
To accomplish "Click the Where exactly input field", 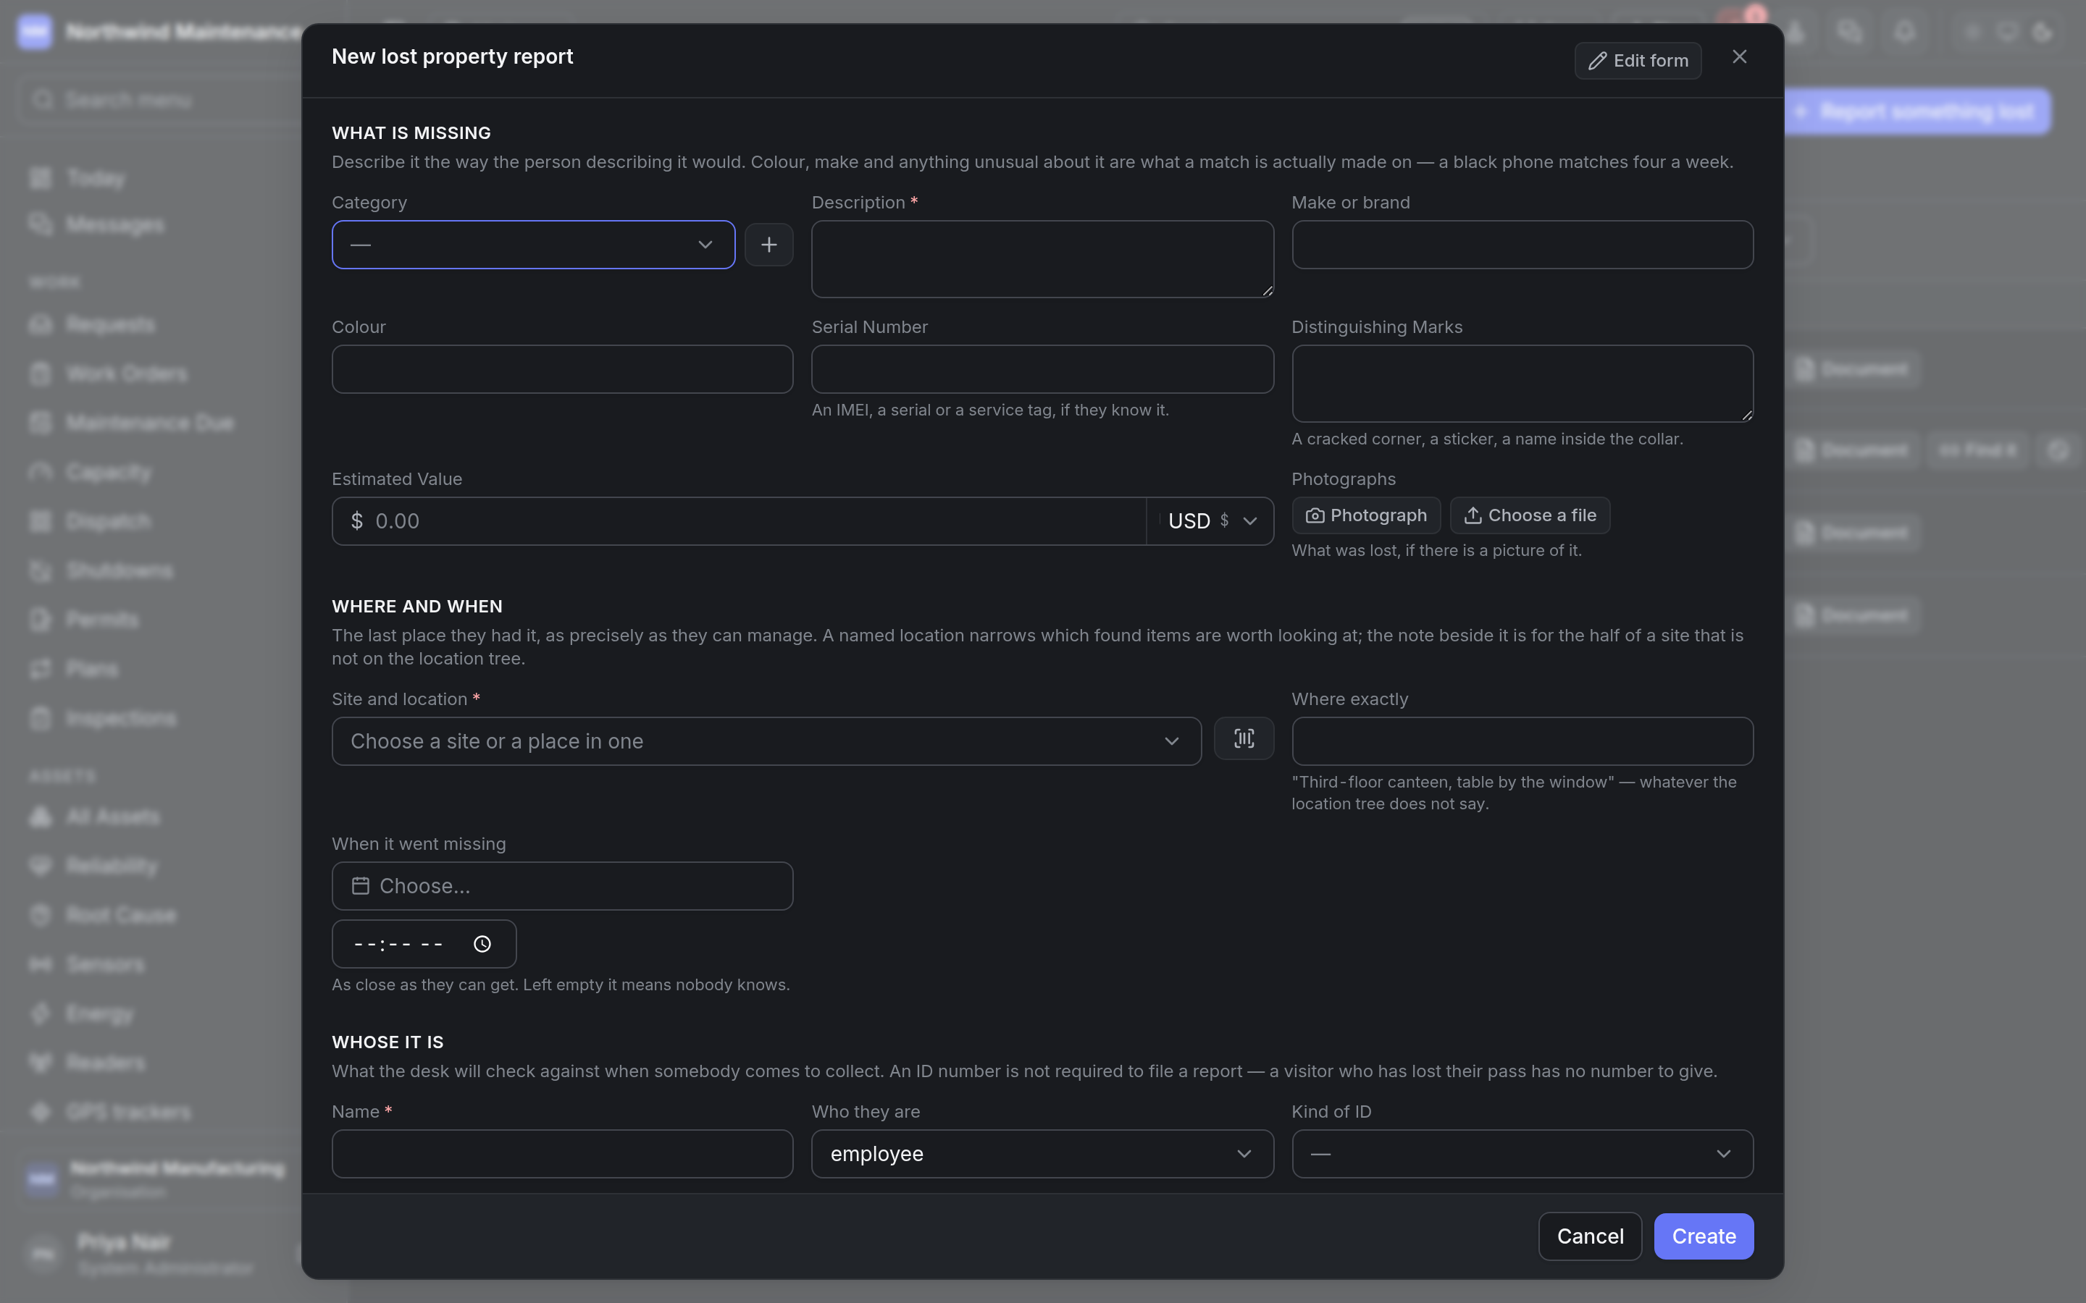I will (x=1521, y=741).
